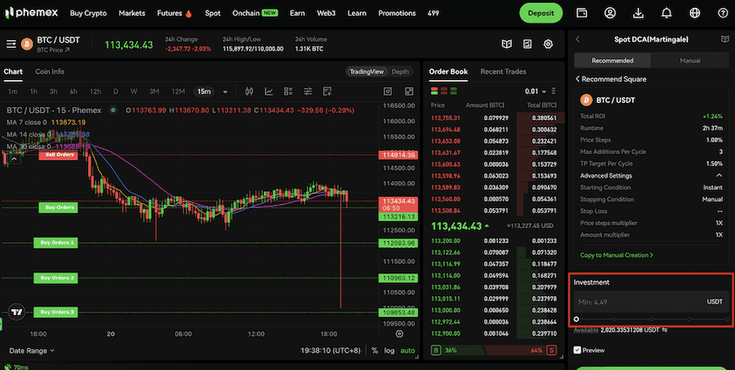
Task: Show both bids and asks order book view
Action: (x=434, y=91)
